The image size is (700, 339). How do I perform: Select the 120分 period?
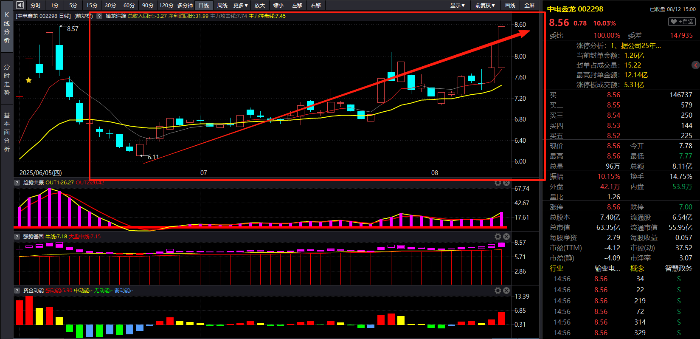click(x=166, y=5)
